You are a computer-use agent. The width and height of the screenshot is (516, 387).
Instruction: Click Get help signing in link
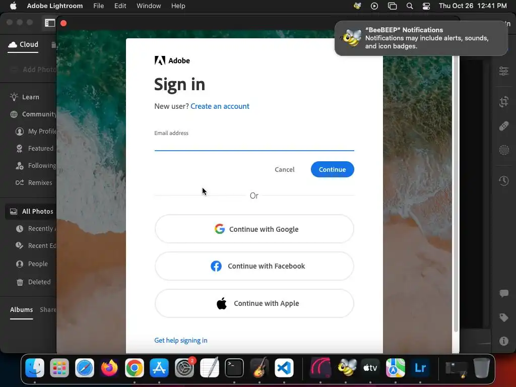pos(181,340)
